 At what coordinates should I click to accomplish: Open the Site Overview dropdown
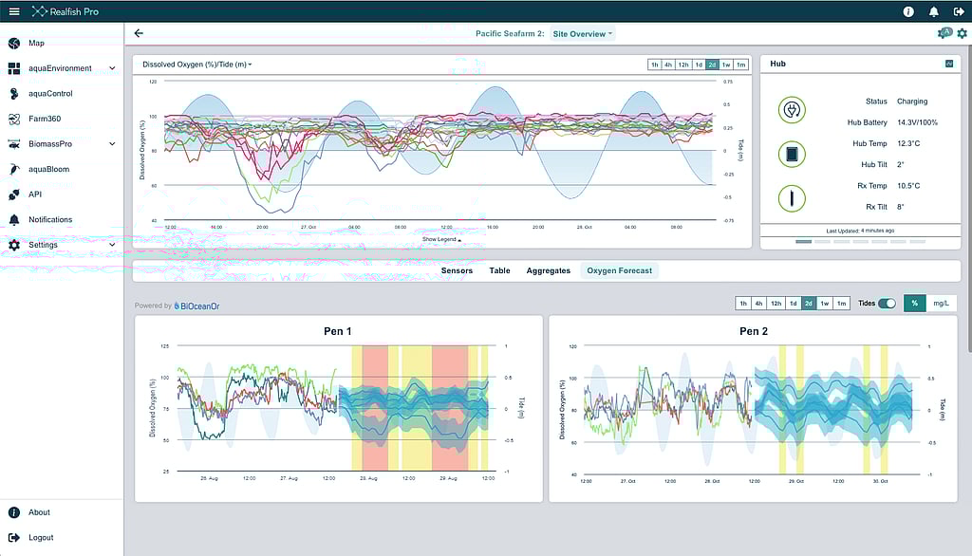pos(582,32)
